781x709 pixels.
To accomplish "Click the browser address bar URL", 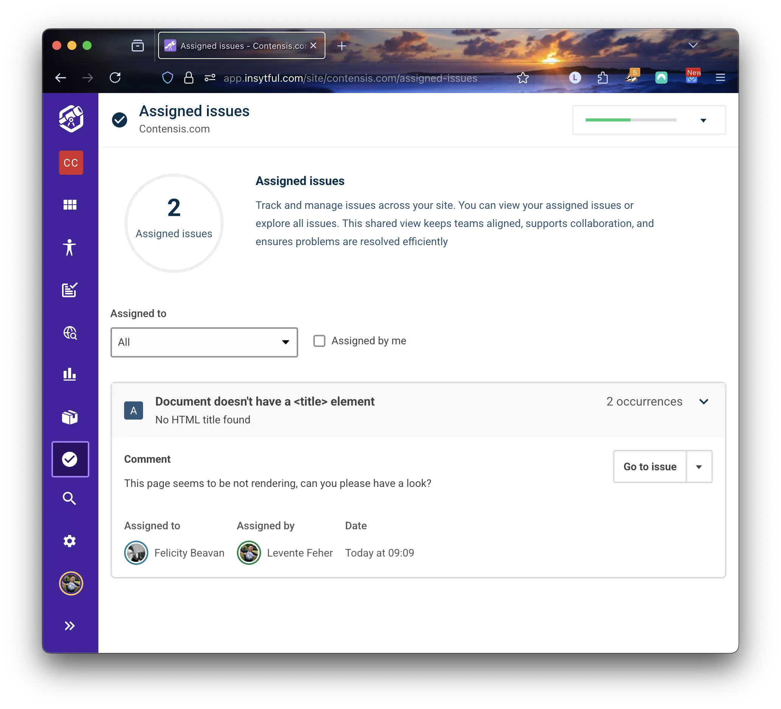I will (x=350, y=78).
